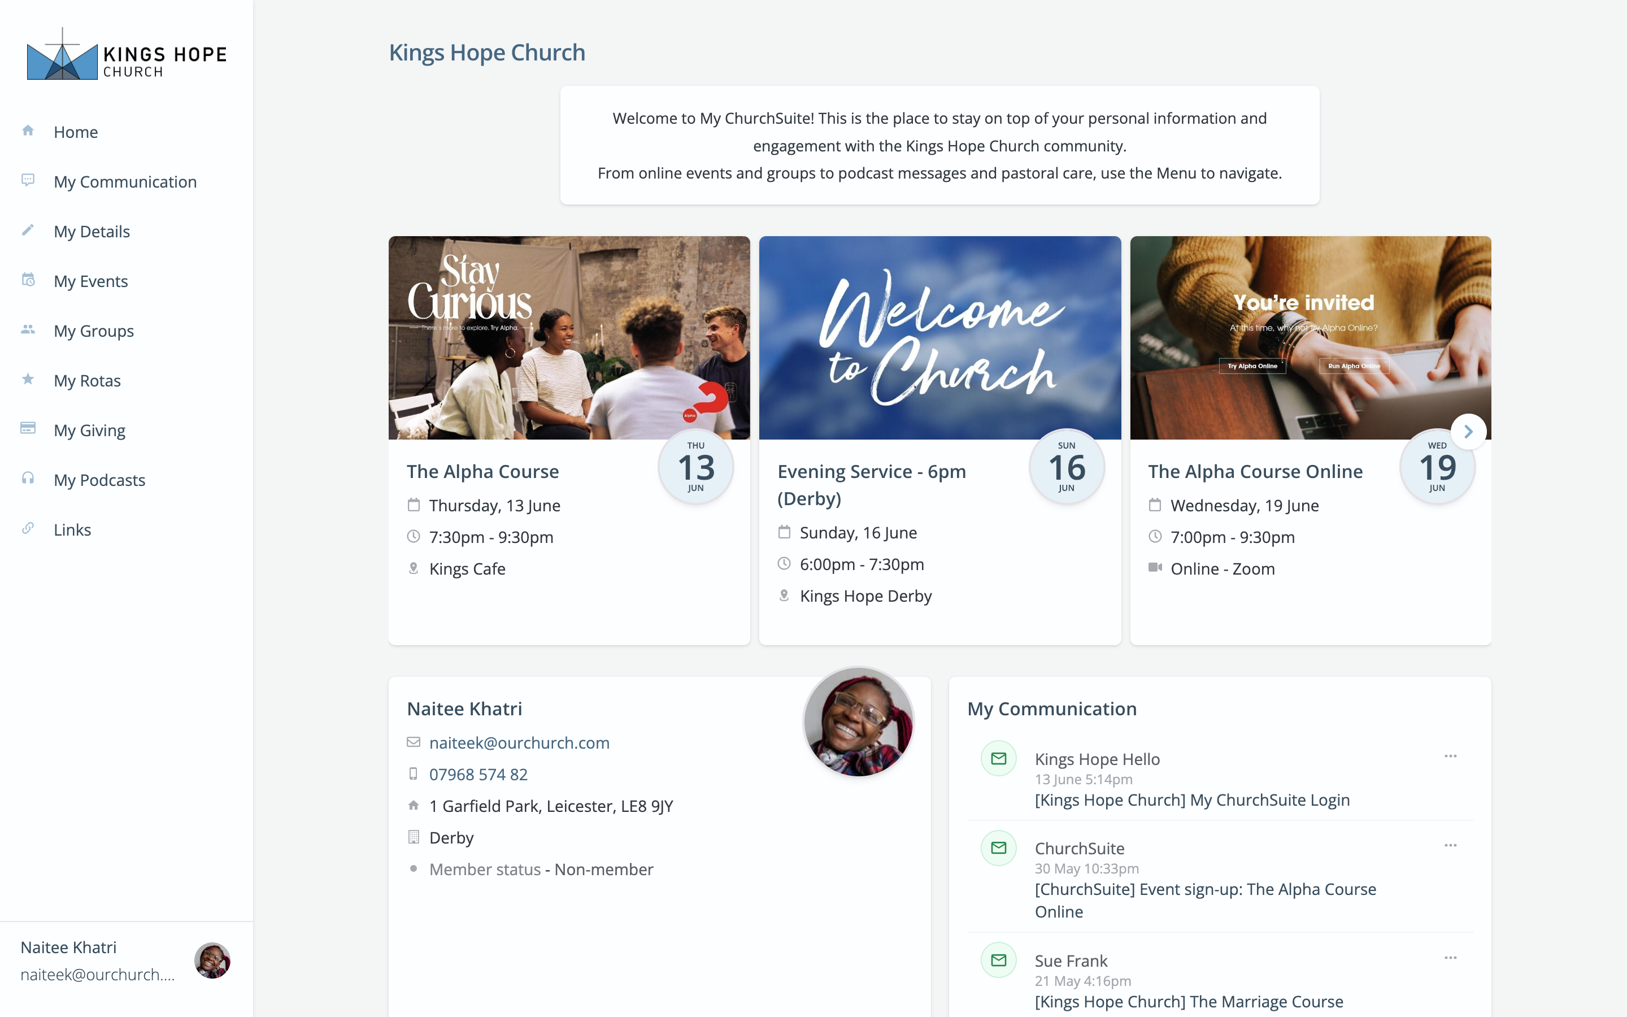Click the Home house icon in sidebar
The height and width of the screenshot is (1017, 1627).
click(28, 131)
